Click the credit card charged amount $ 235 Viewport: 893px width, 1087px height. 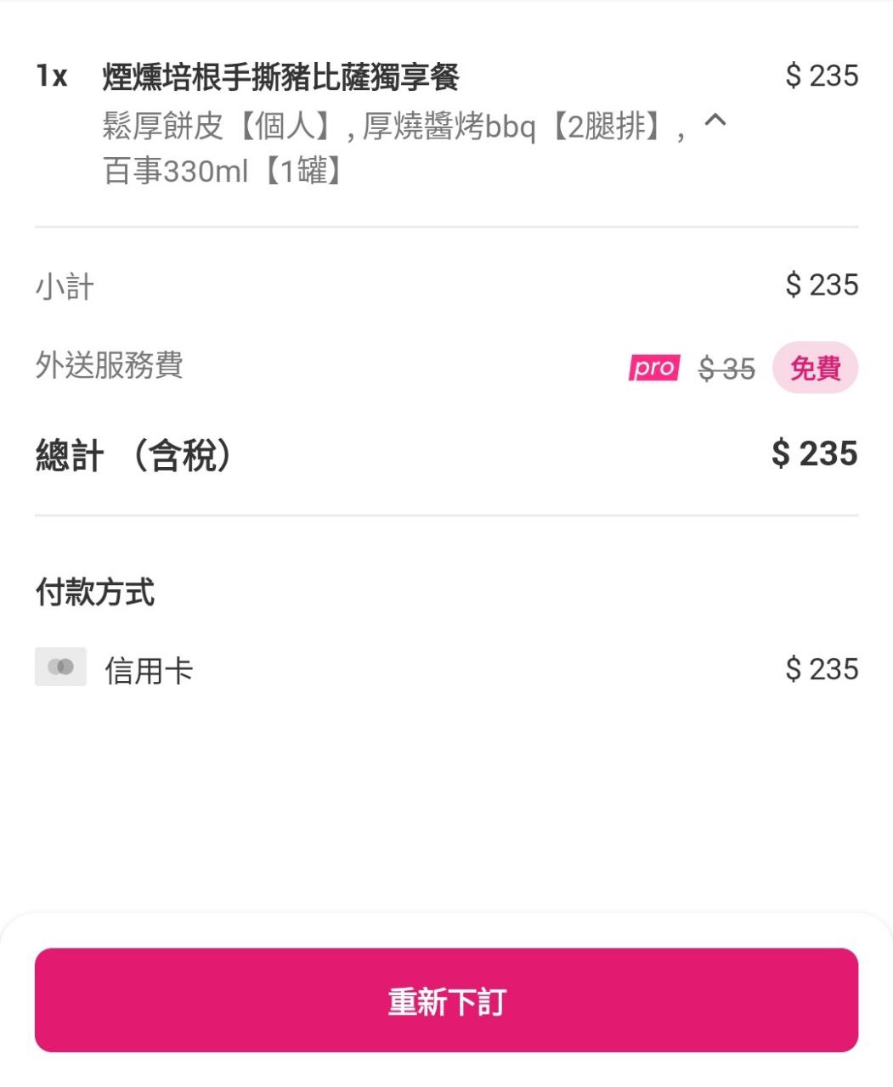(822, 669)
